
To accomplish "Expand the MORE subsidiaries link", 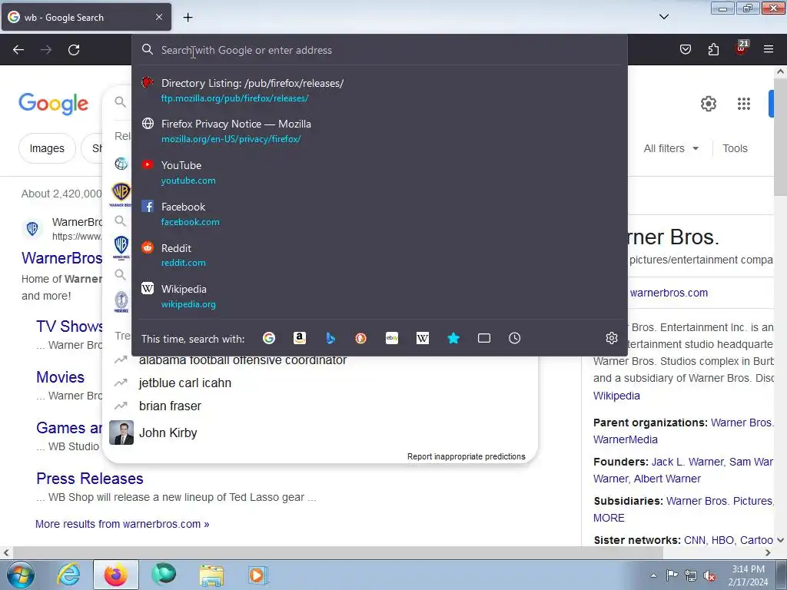I will pos(609,518).
